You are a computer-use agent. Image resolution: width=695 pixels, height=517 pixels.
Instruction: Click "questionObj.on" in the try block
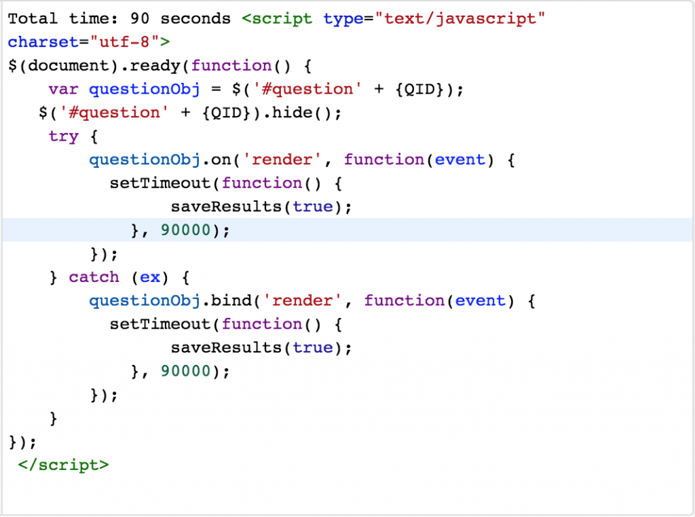point(160,160)
